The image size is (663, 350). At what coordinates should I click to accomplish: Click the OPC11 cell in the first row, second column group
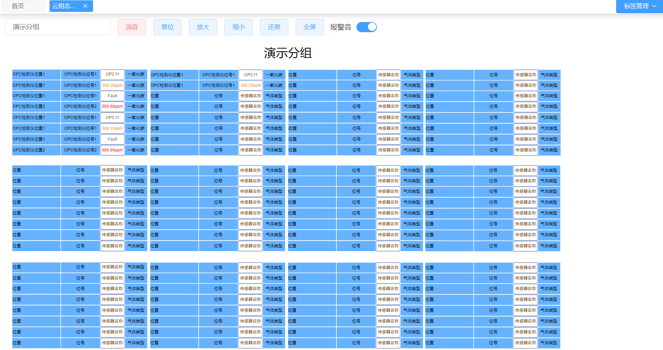coord(251,75)
